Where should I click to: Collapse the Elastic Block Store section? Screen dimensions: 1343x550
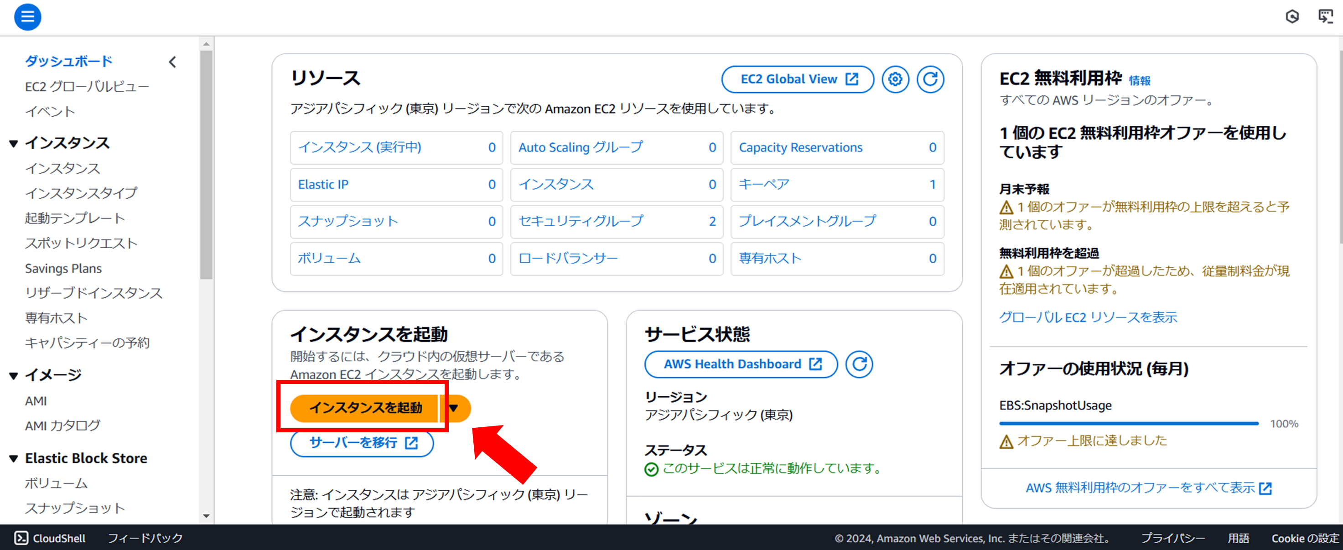[14, 459]
